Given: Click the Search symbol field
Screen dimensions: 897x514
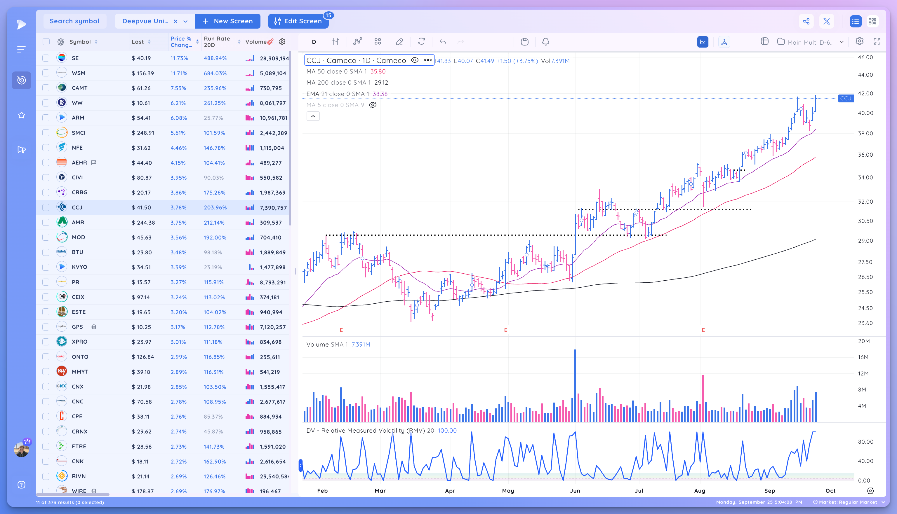Looking at the screenshot, I should [74, 21].
